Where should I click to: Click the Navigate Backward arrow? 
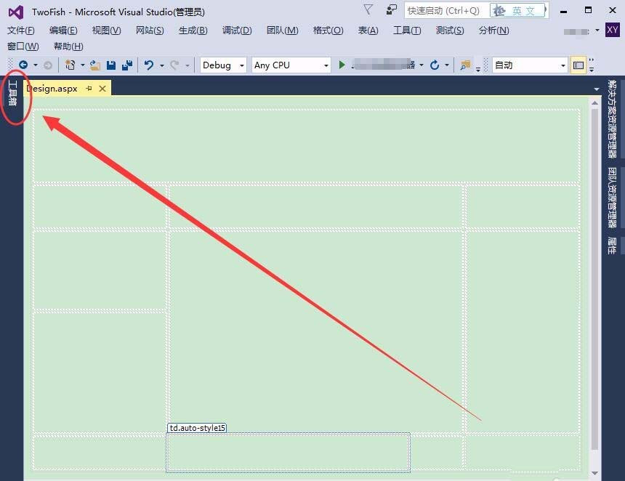tap(25, 65)
